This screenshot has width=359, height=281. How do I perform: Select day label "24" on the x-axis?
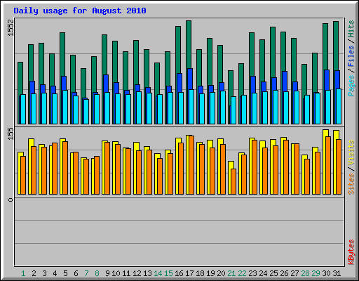(x=263, y=273)
